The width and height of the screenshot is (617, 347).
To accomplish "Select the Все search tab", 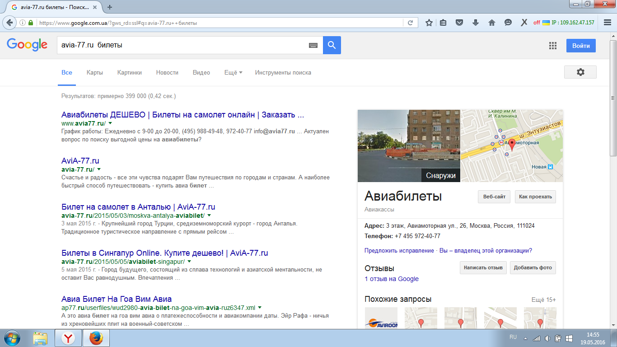I will pyautogui.click(x=67, y=72).
